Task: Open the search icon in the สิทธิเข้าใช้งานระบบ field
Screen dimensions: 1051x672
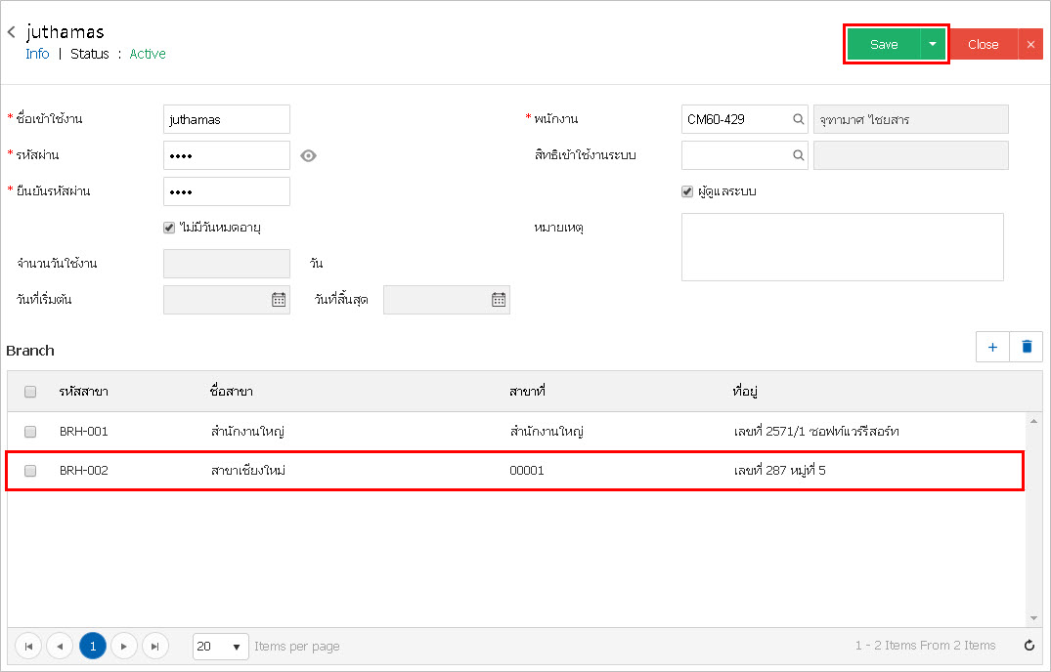Action: [x=798, y=155]
